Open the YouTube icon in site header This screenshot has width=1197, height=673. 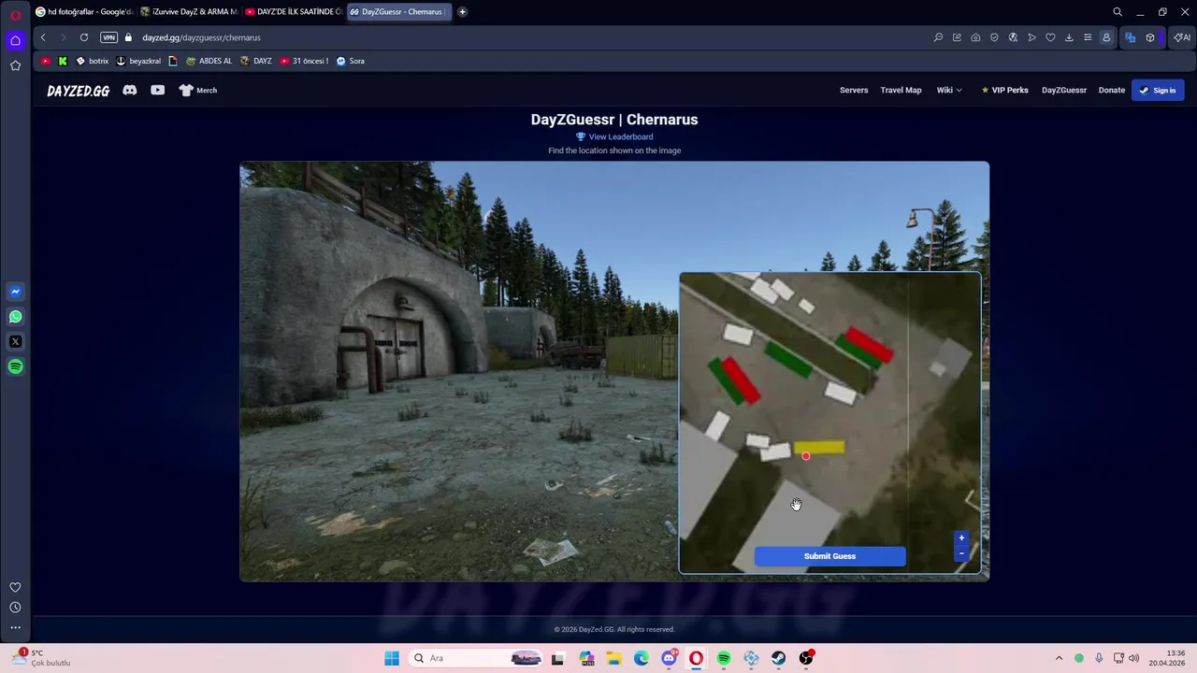pos(157,90)
